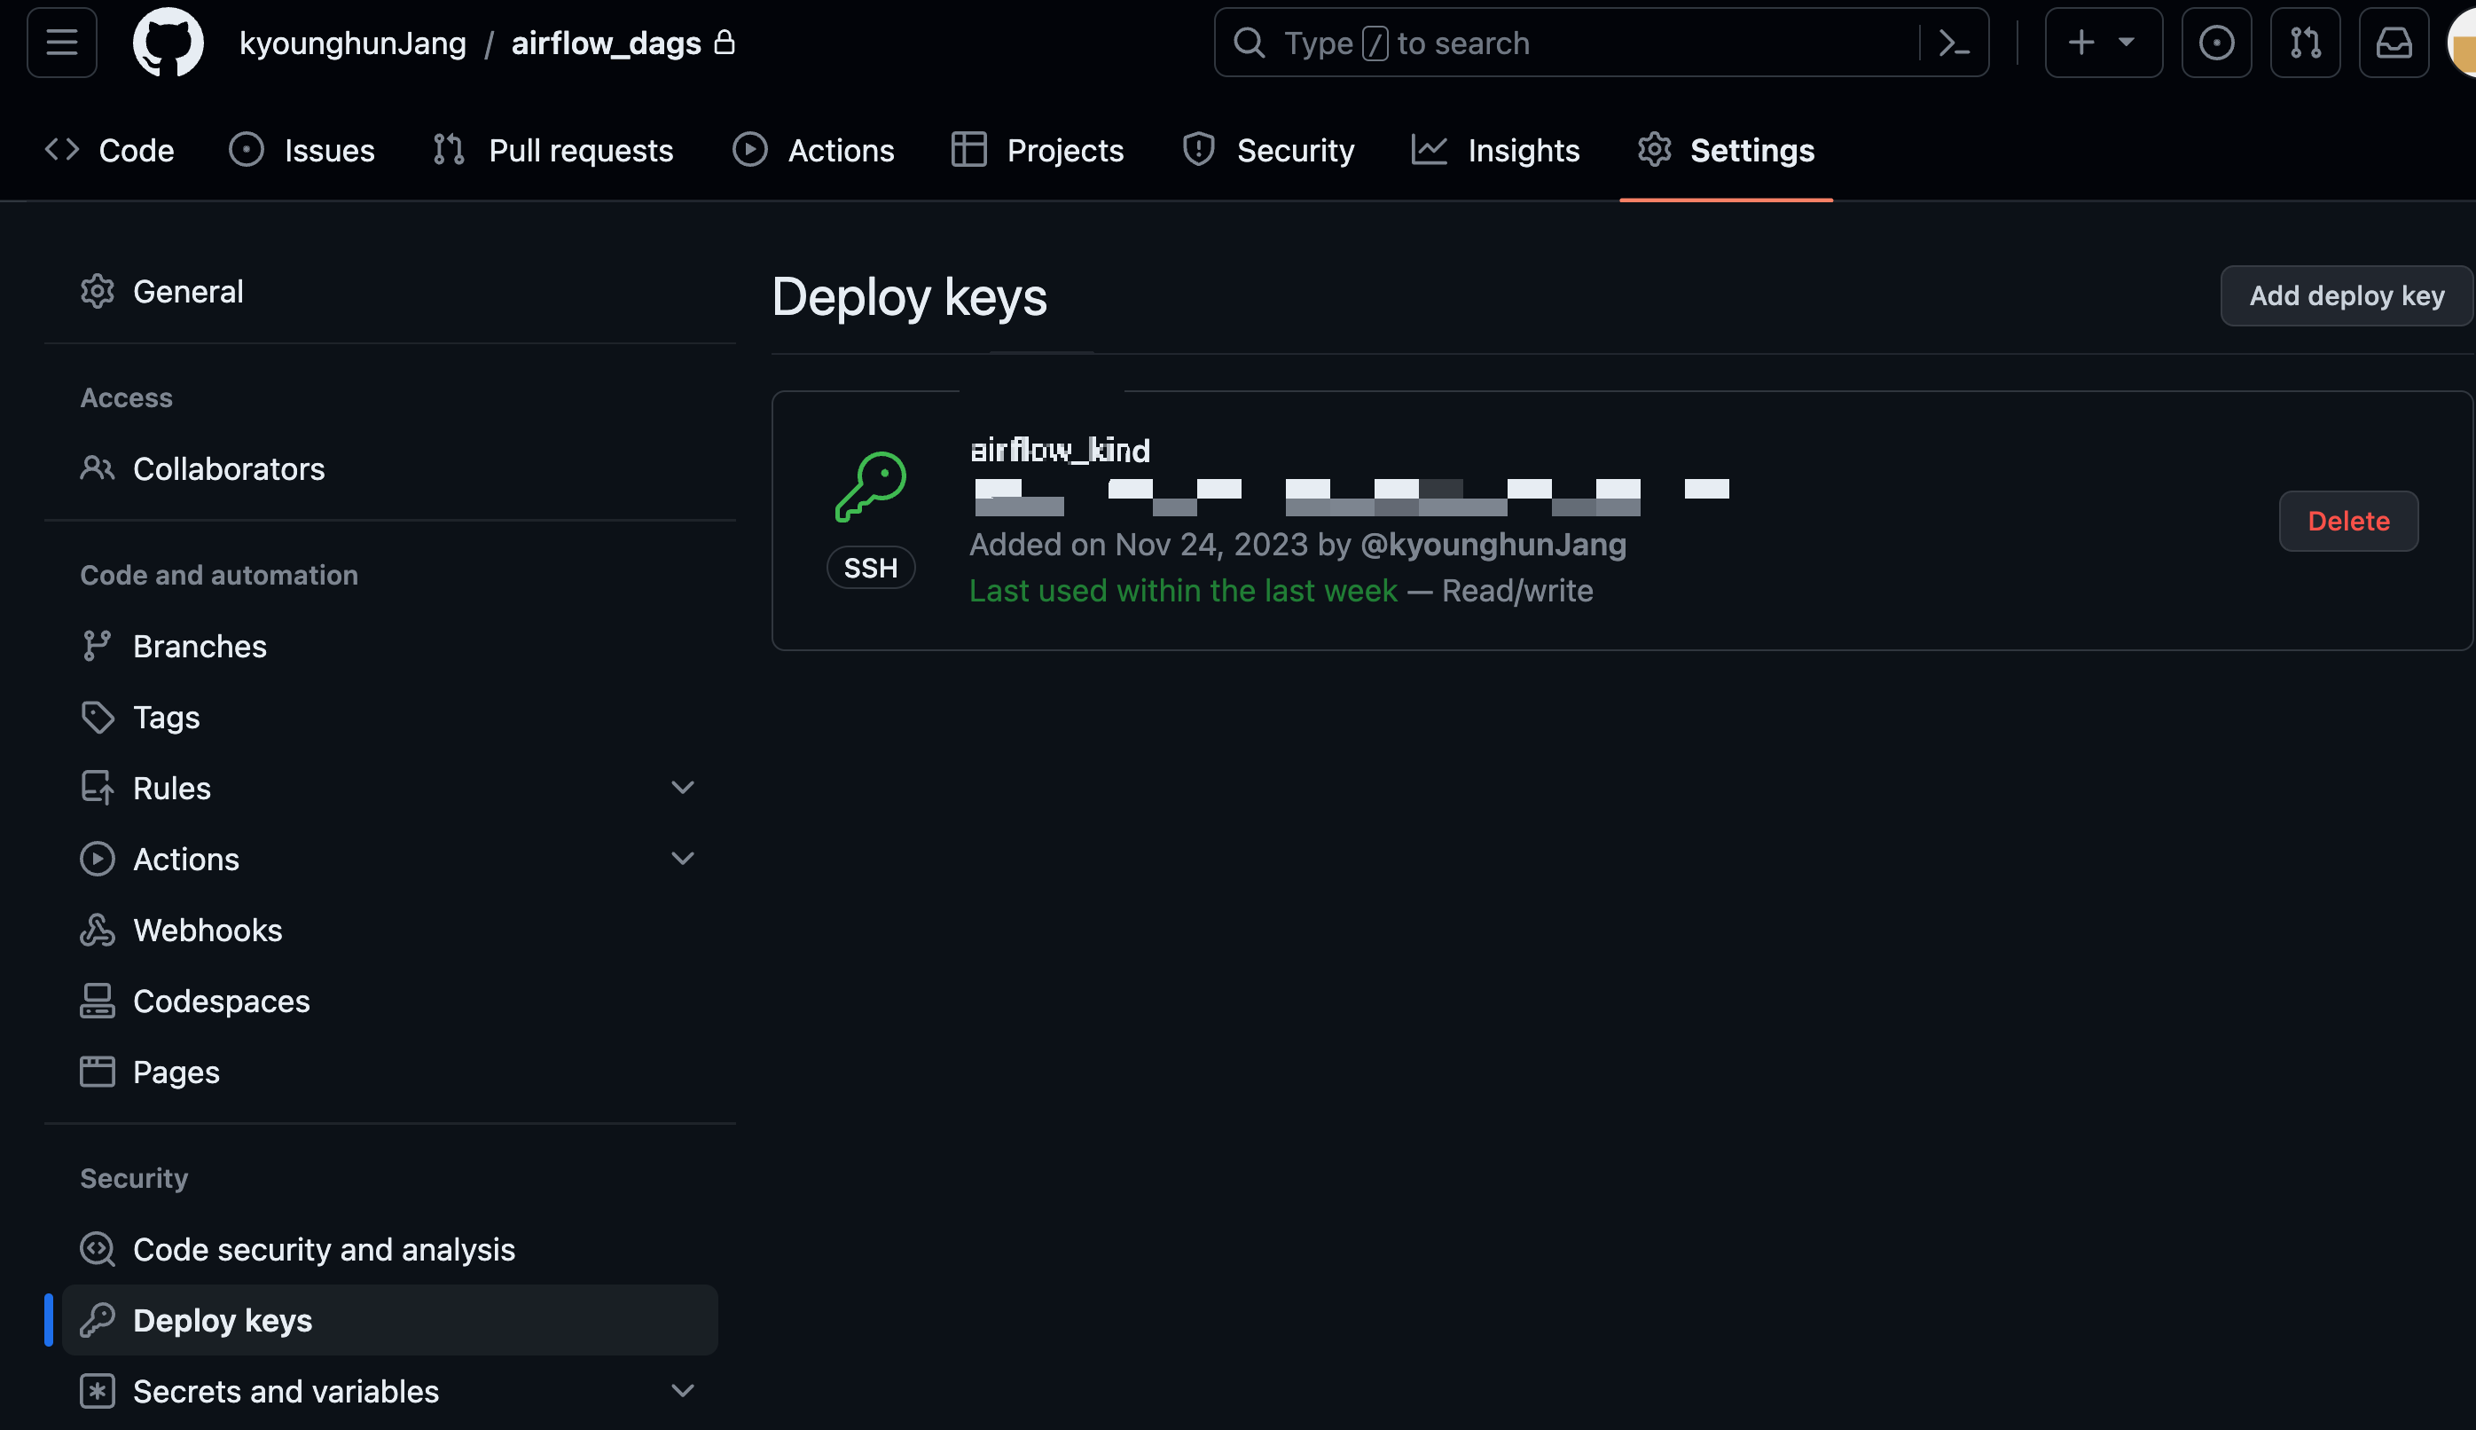The height and width of the screenshot is (1430, 2476).
Task: Open the pull requests icon in the header
Action: point(2304,43)
